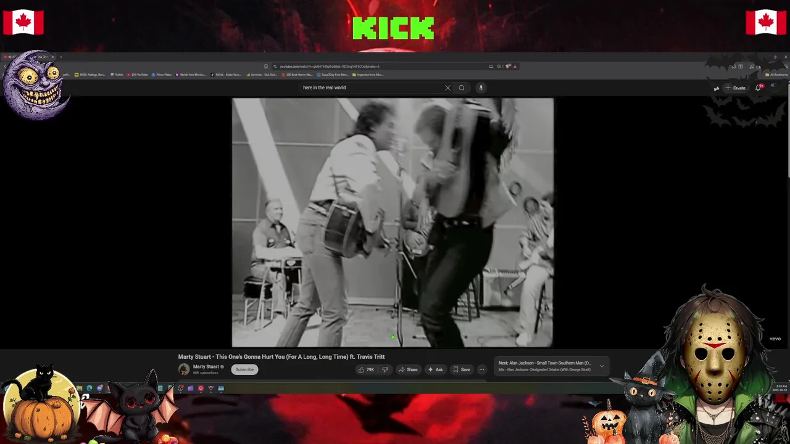Open the All Bookmarks folder

[776, 75]
